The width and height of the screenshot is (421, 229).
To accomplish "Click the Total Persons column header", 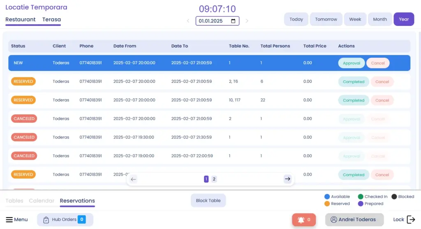I will click(x=275, y=46).
